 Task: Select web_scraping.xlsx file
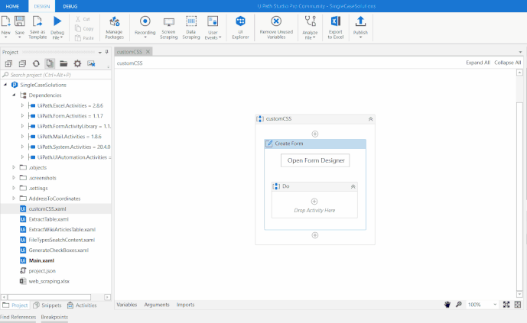49,281
